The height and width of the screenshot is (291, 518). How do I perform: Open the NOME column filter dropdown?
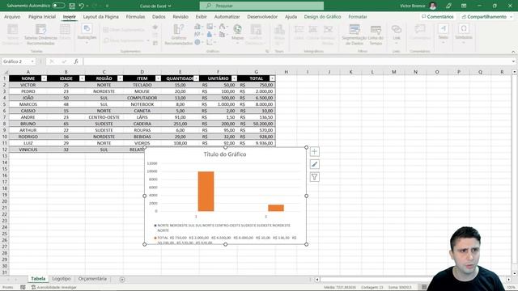tap(44, 78)
